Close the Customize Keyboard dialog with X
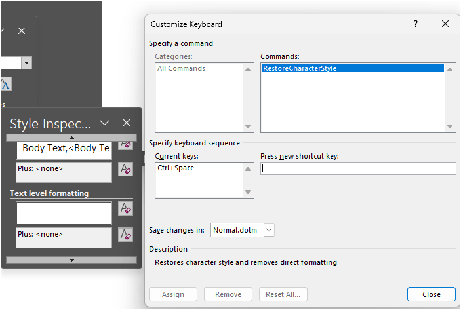 tap(445, 24)
